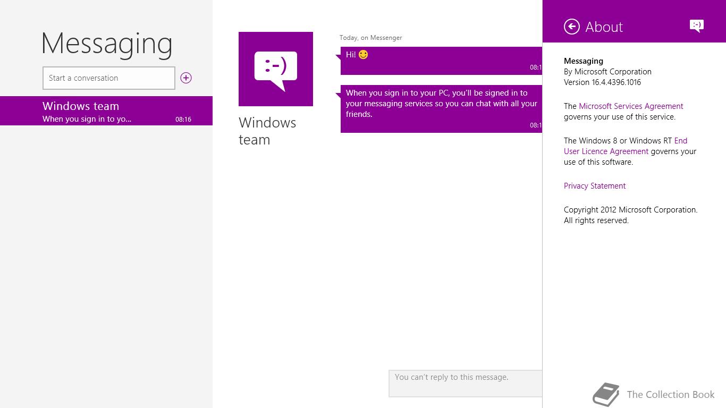Open the Privacy Statement link

click(x=595, y=186)
